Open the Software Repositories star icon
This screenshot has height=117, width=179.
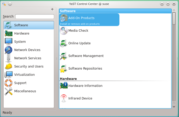pyautogui.click(x=63, y=69)
